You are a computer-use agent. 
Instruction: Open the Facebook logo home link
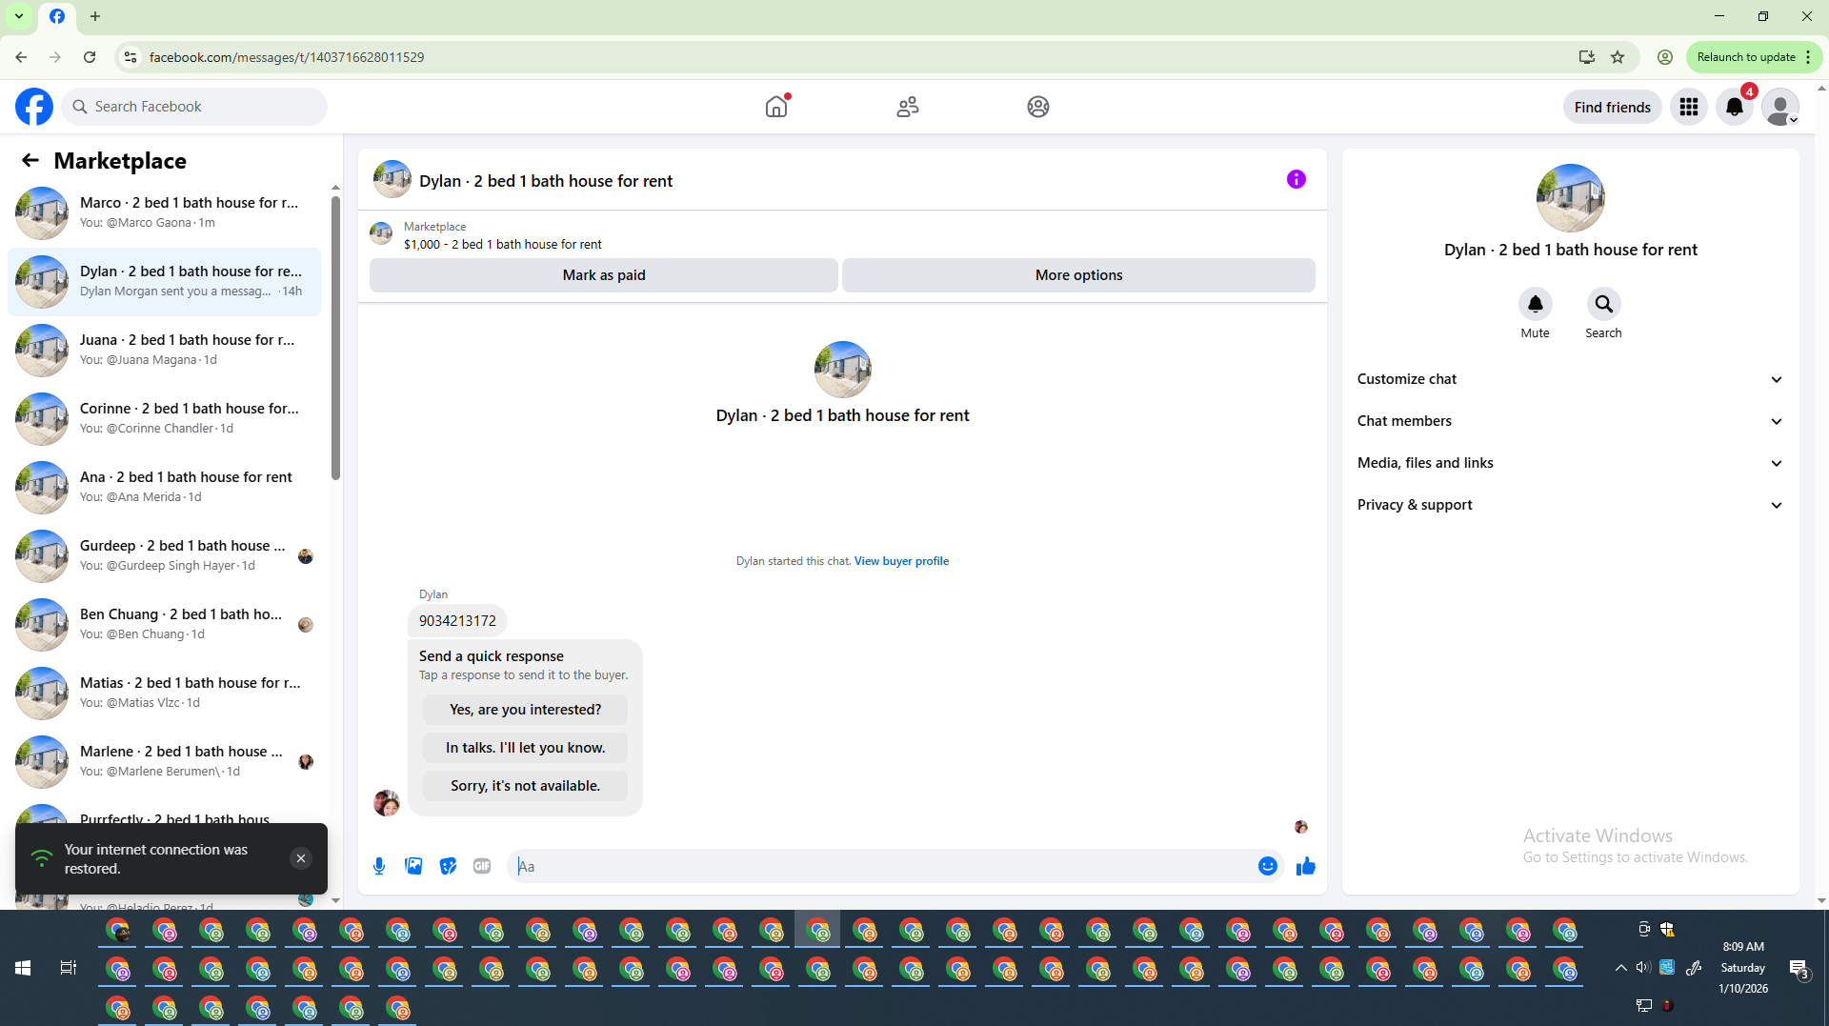pos(34,107)
